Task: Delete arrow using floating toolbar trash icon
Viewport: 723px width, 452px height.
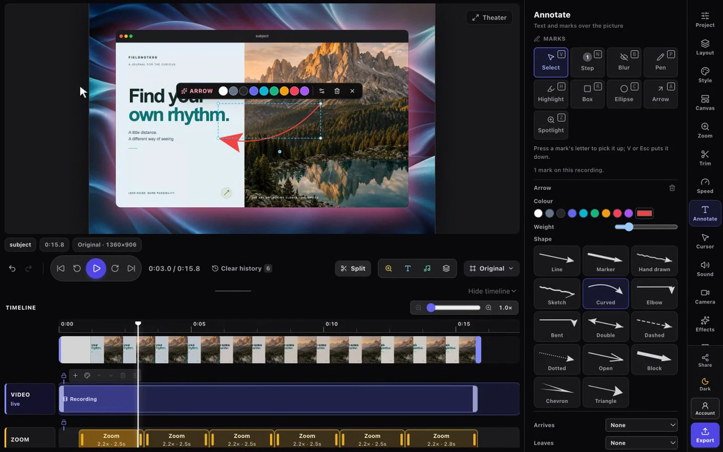Action: tap(337, 91)
